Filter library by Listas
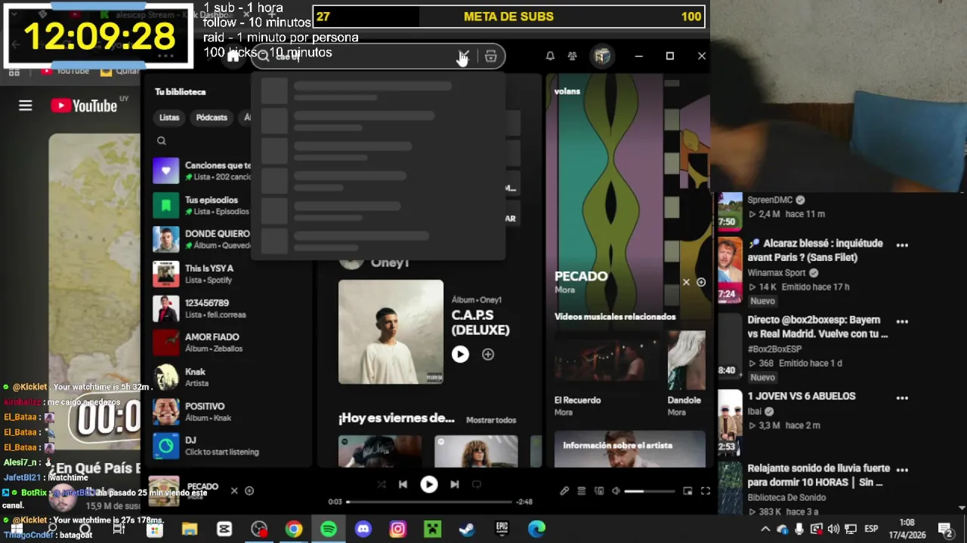 pos(169,118)
